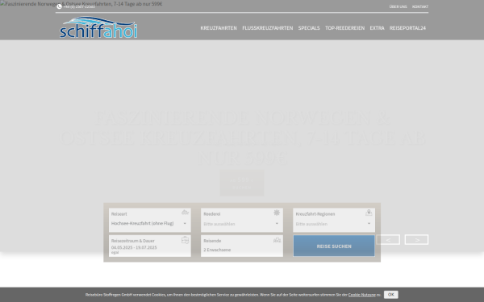The image size is (484, 302).
Task: Open the Cookie-Nutzung link
Action: [361, 295]
